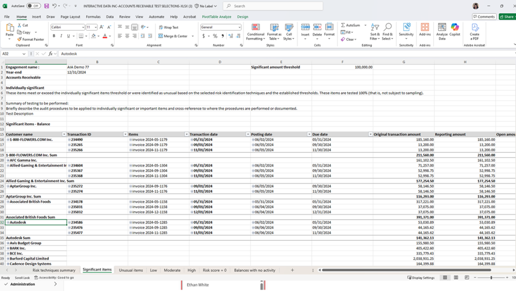516x291 pixels.
Task: Open the Customer name filter dropdown
Action: [x=64, y=134]
